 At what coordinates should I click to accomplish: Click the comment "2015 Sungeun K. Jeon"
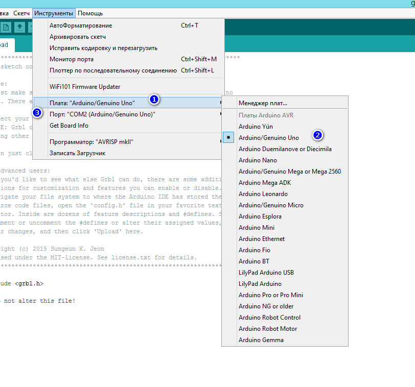click(x=68, y=249)
